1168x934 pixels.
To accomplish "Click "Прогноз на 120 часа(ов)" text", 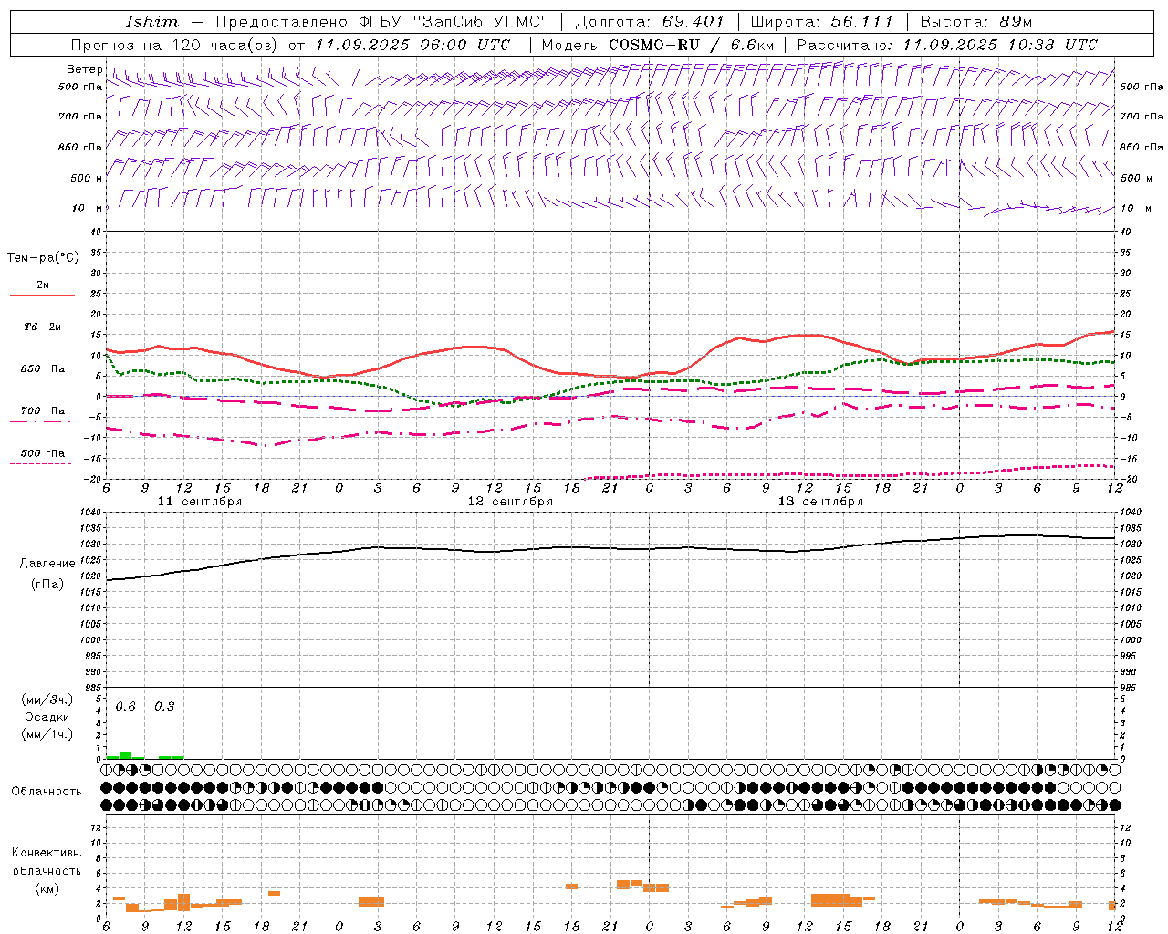I will click(176, 45).
